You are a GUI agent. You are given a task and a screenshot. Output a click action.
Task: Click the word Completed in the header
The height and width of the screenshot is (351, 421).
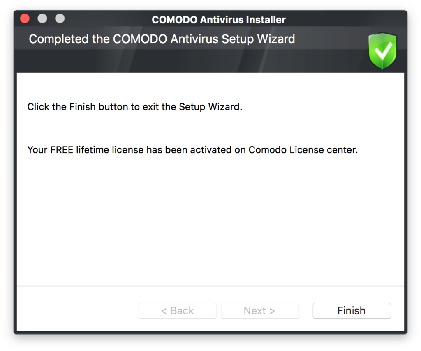[58, 39]
